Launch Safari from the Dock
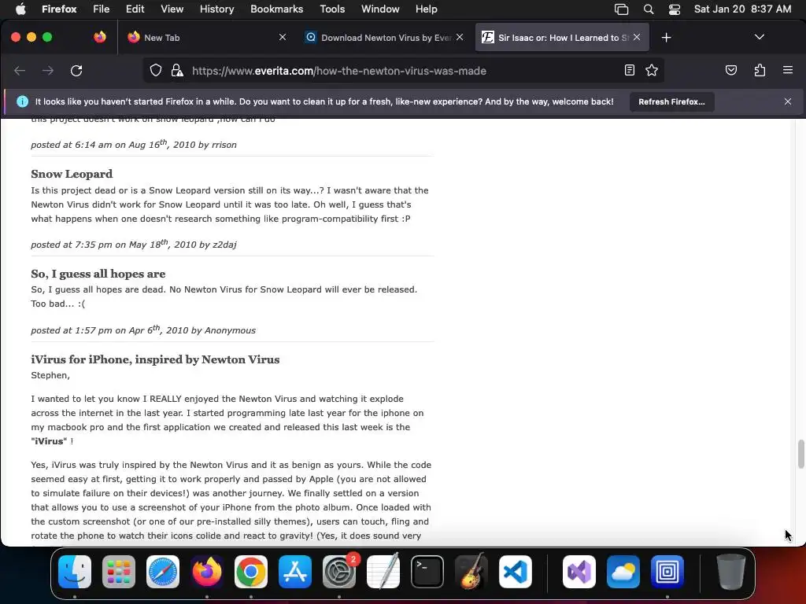806x604 pixels. (x=163, y=572)
